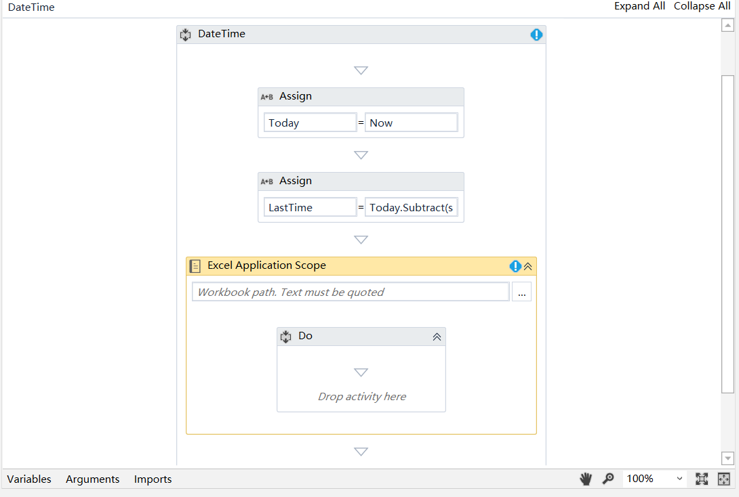Open the Variables panel
Screen dimensions: 739x497
coord(29,479)
